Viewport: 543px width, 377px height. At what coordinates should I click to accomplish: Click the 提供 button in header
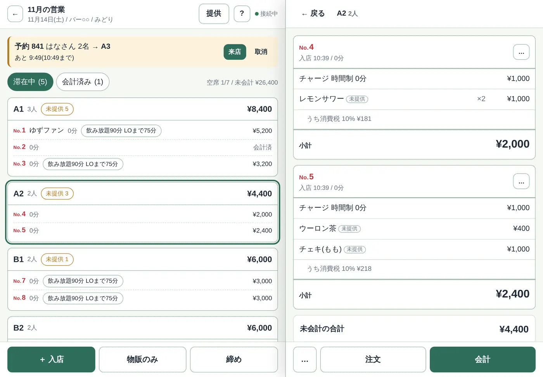pyautogui.click(x=214, y=14)
